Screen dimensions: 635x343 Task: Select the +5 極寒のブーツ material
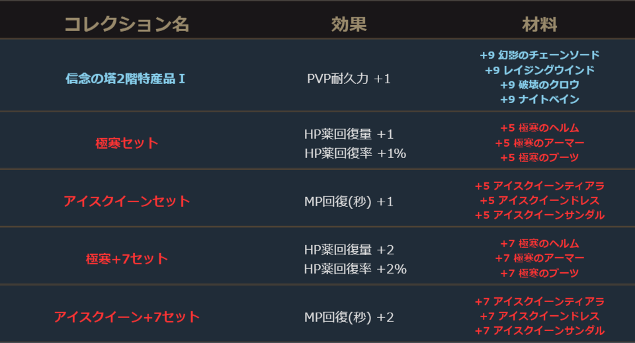pos(539,157)
